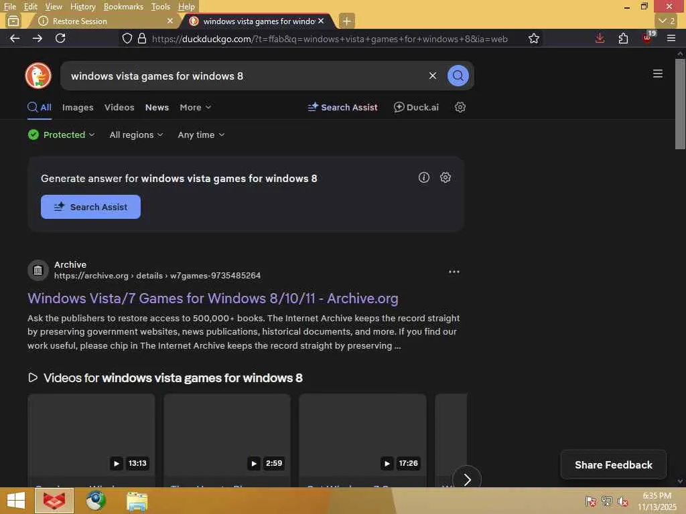686x514 pixels.
Task: Click the Share Feedback button
Action: click(x=614, y=465)
